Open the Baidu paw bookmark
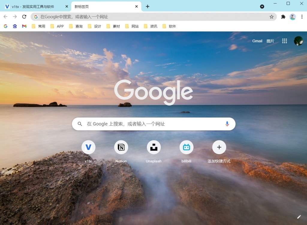This screenshot has height=225, width=307. pyautogui.click(x=15, y=26)
